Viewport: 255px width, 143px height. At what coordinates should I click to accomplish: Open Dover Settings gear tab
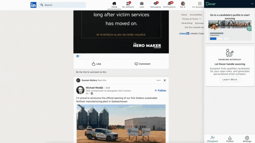click(x=247, y=139)
